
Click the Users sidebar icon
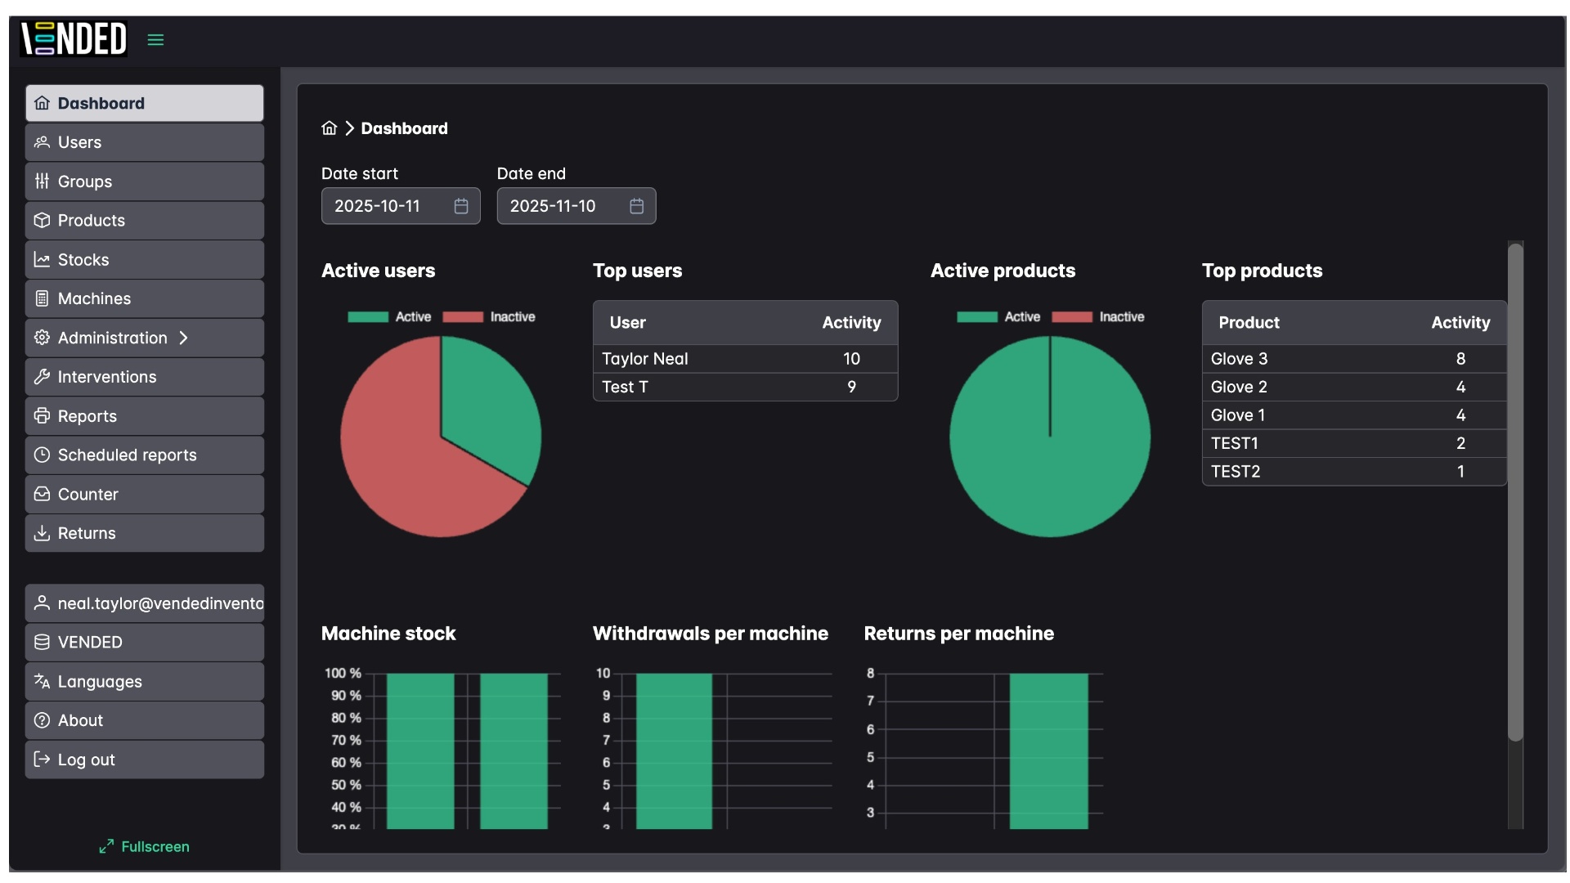(42, 142)
